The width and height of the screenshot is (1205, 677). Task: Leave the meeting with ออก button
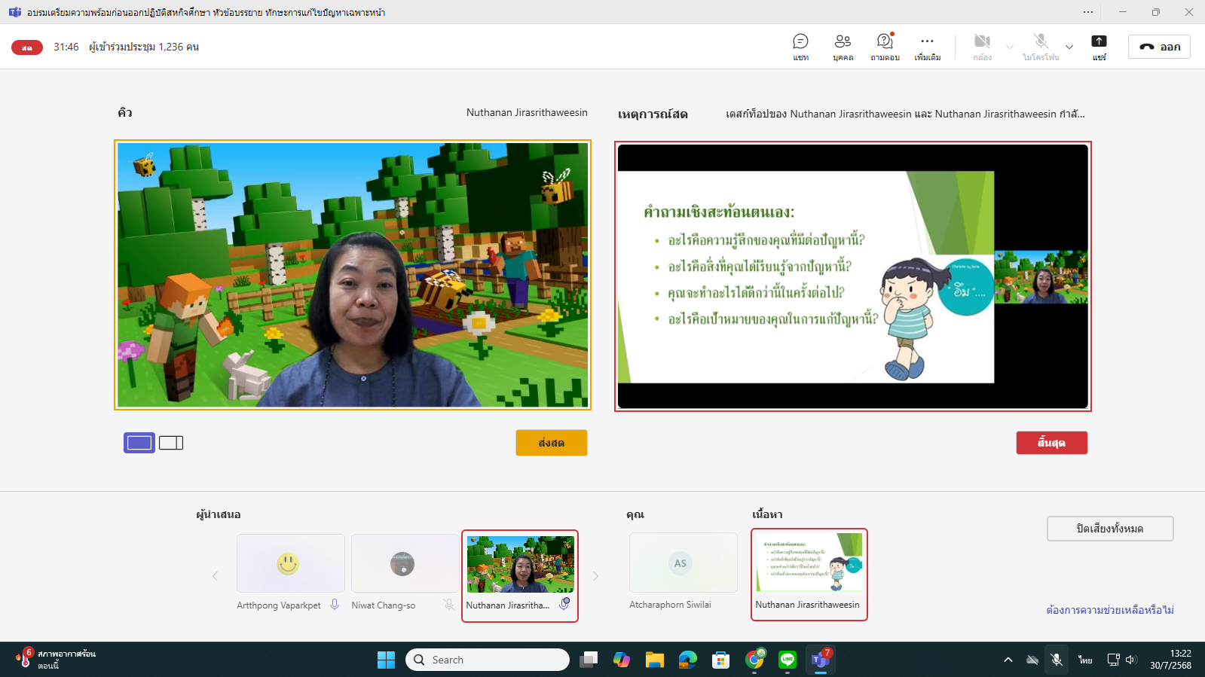click(1159, 47)
